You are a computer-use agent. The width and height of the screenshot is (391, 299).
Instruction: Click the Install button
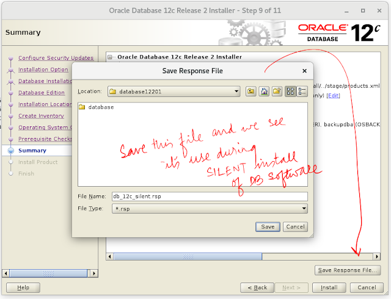[329, 287]
